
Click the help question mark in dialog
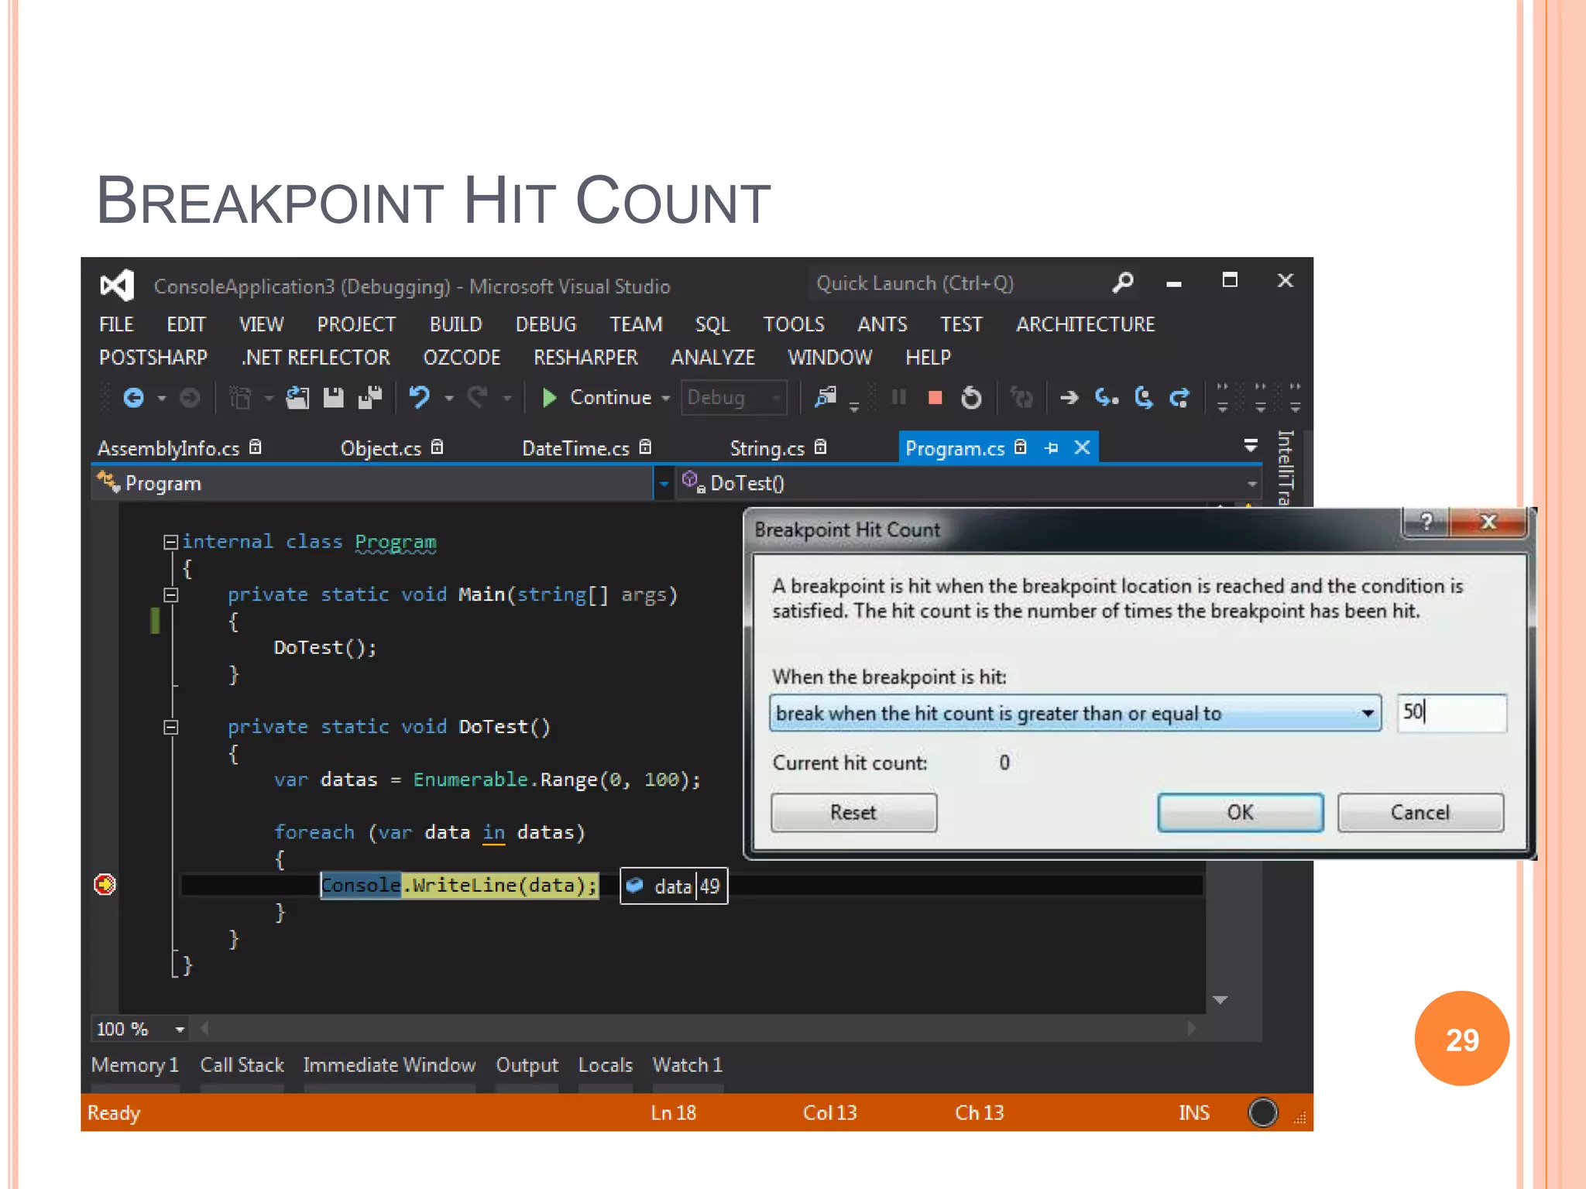coord(1426,523)
